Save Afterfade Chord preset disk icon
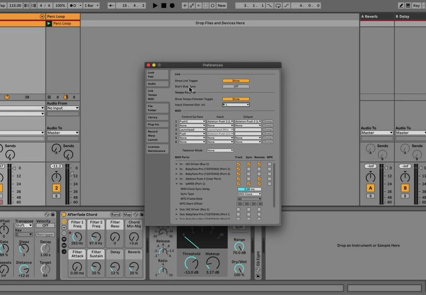 tap(142, 214)
